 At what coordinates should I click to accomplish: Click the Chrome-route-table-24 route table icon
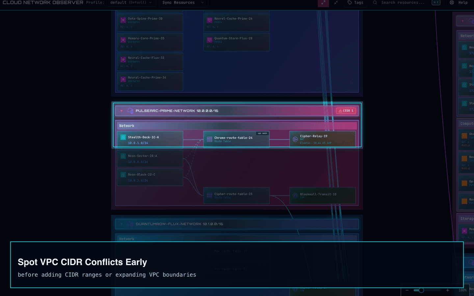[x=209, y=139]
